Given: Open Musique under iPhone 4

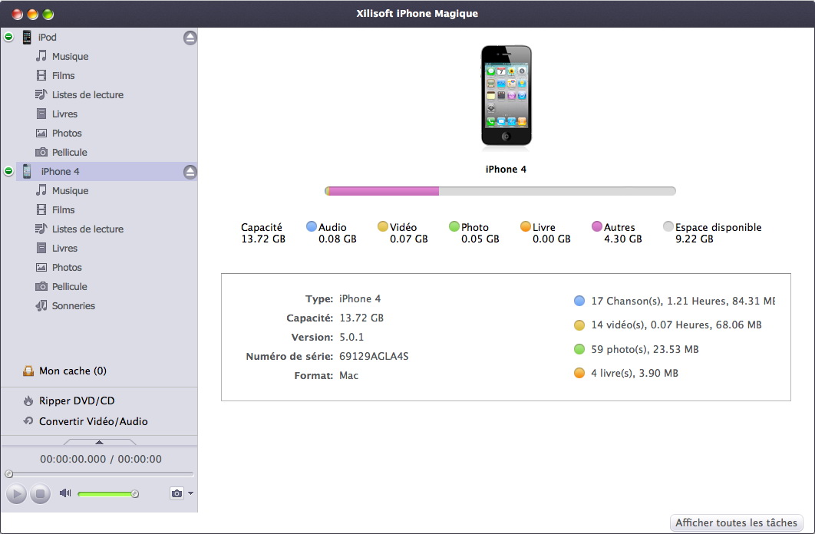Looking at the screenshot, I should (62, 190).
